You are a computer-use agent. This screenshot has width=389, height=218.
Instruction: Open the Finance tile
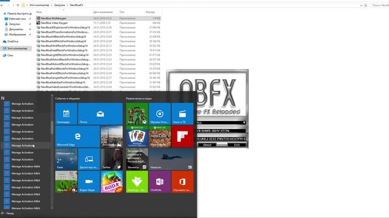[137, 159]
